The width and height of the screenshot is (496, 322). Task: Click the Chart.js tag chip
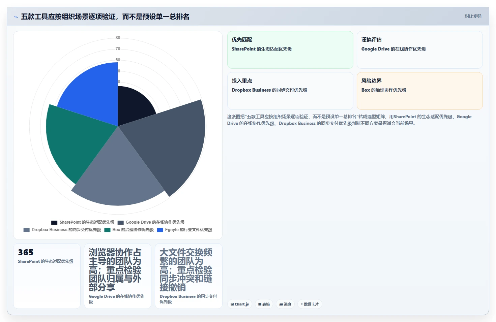(240, 304)
